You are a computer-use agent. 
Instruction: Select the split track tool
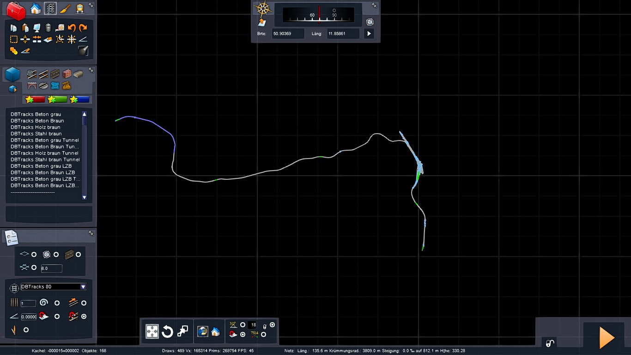(x=25, y=39)
